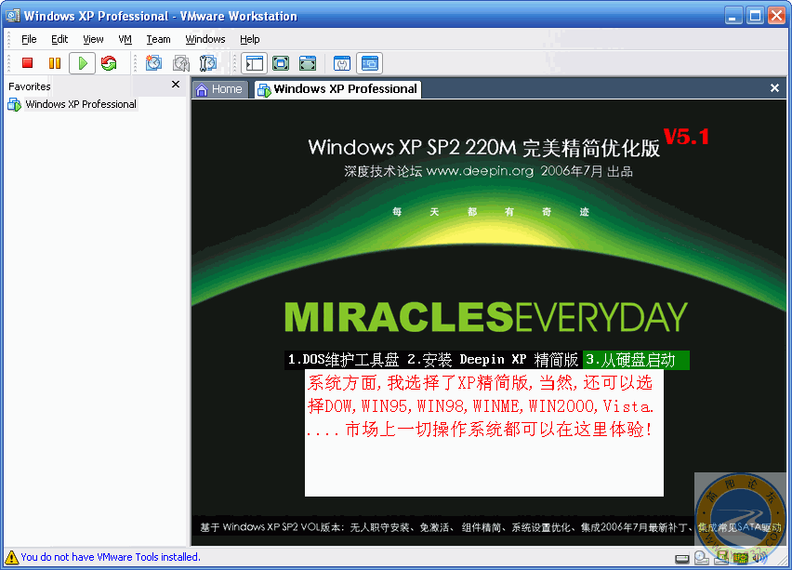
Task: Open the Windows menu
Action: (205, 39)
